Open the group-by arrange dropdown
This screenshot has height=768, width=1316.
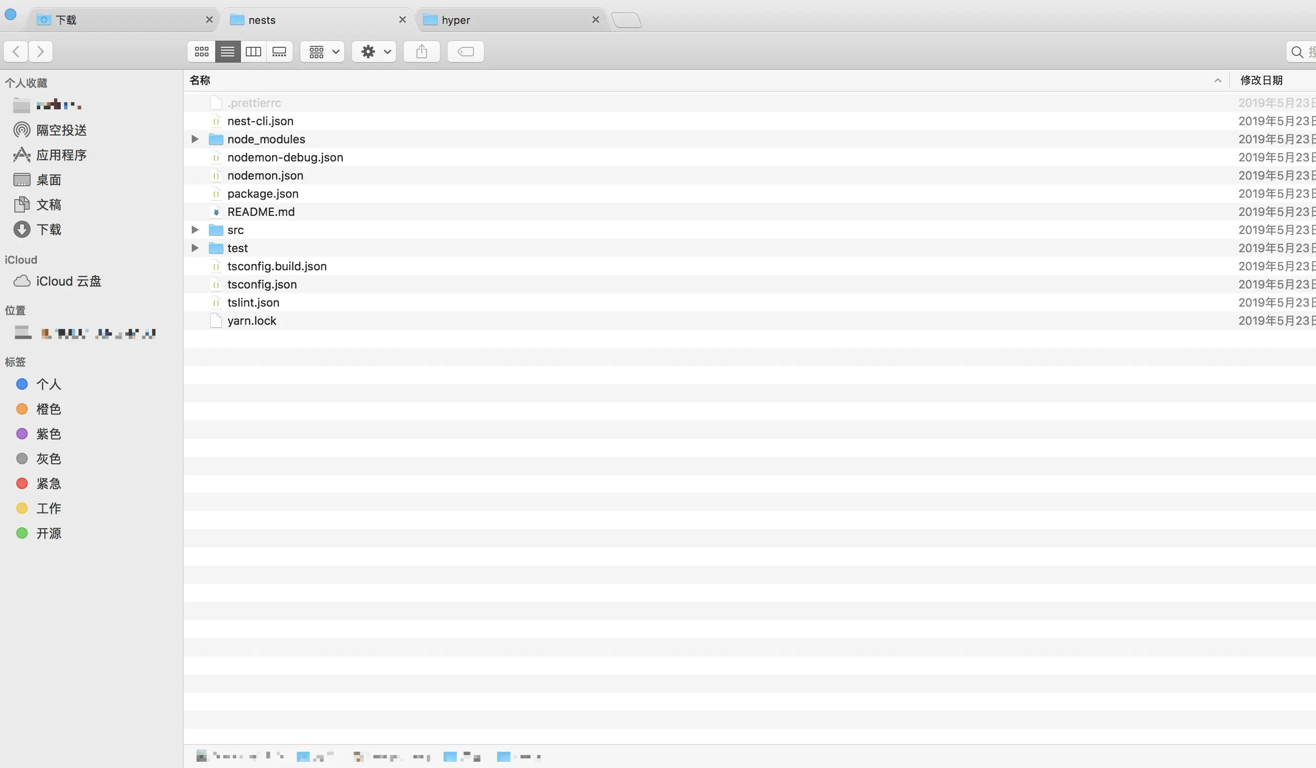click(323, 52)
